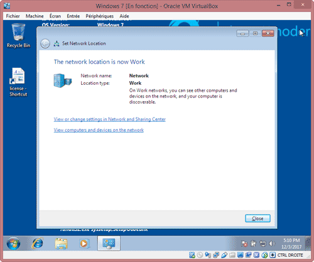Close the Set Network Location dialog with red X
This screenshot has height=262, width=314.
pyautogui.click(x=268, y=33)
